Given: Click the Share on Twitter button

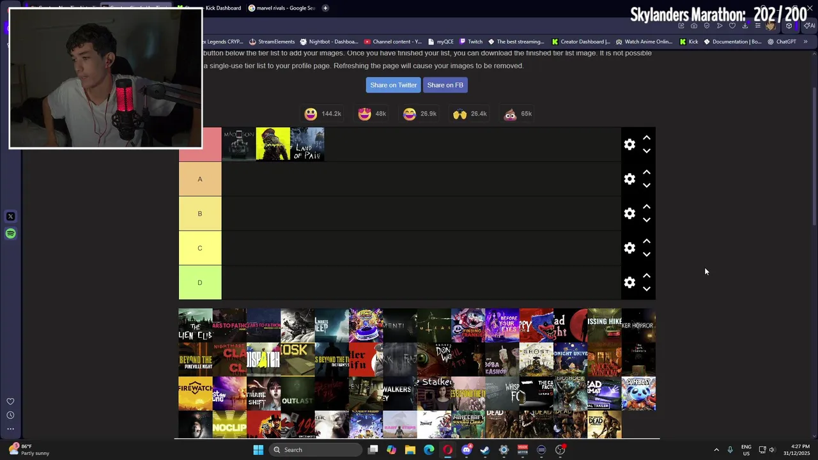Looking at the screenshot, I should 393,85.
